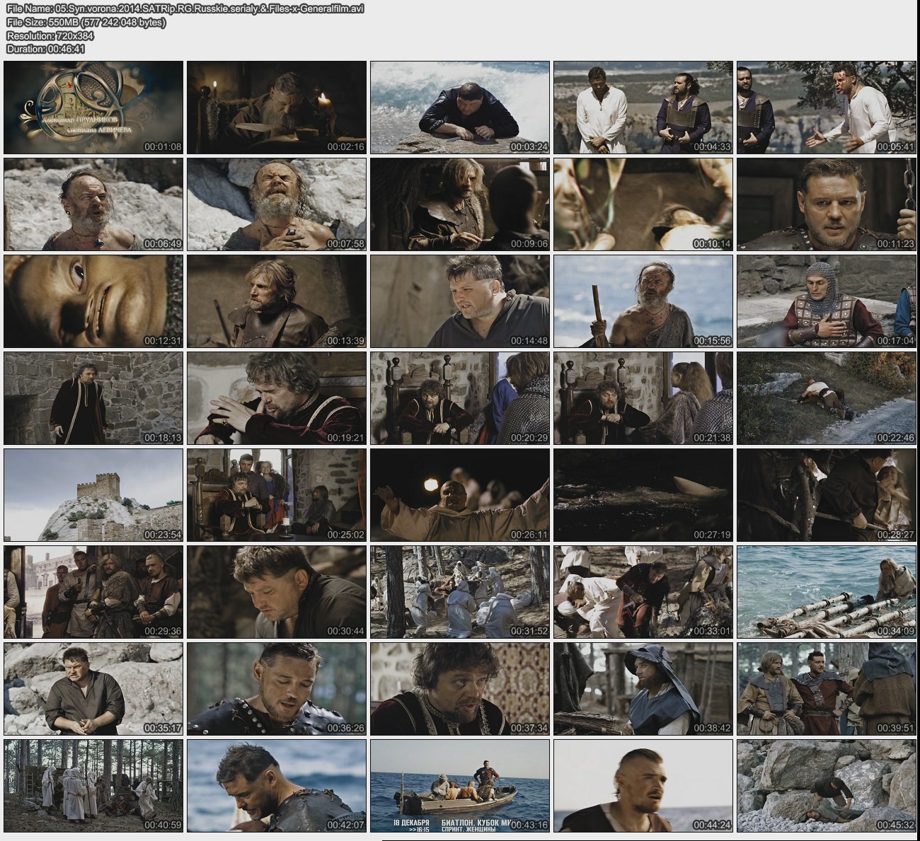The image size is (920, 841).
Task: Click the rocky shore thumbnail at 00:45:32
Action: pos(826,786)
